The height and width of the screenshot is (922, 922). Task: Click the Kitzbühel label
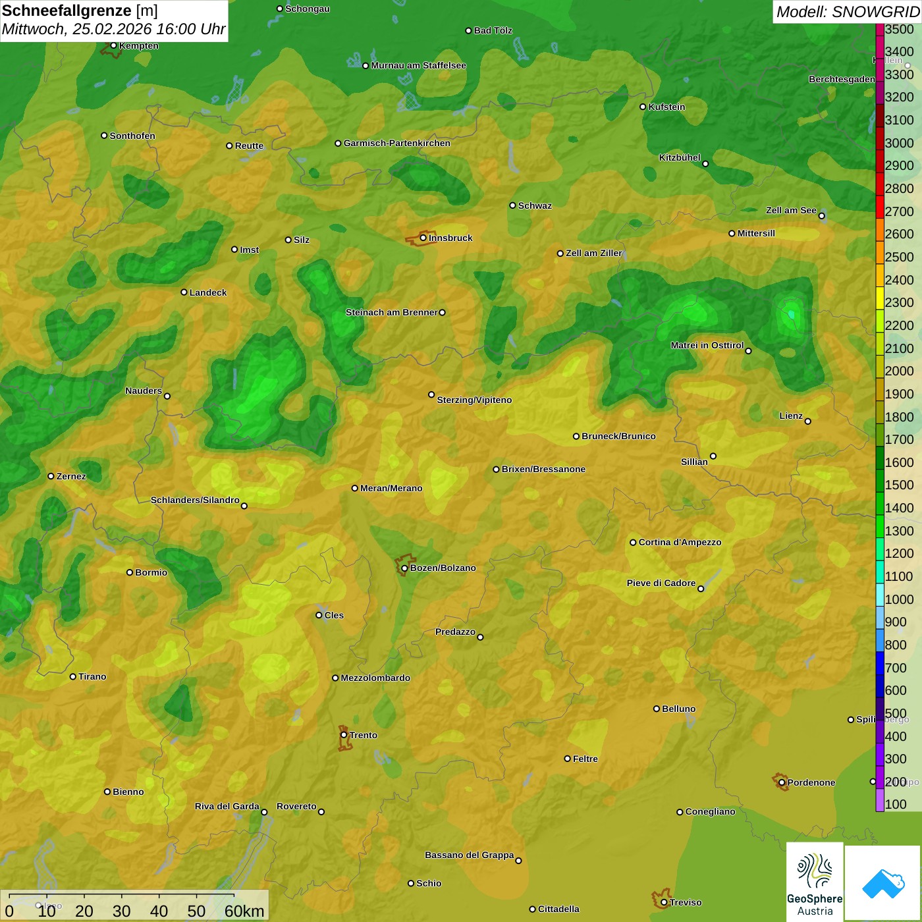click(x=680, y=157)
